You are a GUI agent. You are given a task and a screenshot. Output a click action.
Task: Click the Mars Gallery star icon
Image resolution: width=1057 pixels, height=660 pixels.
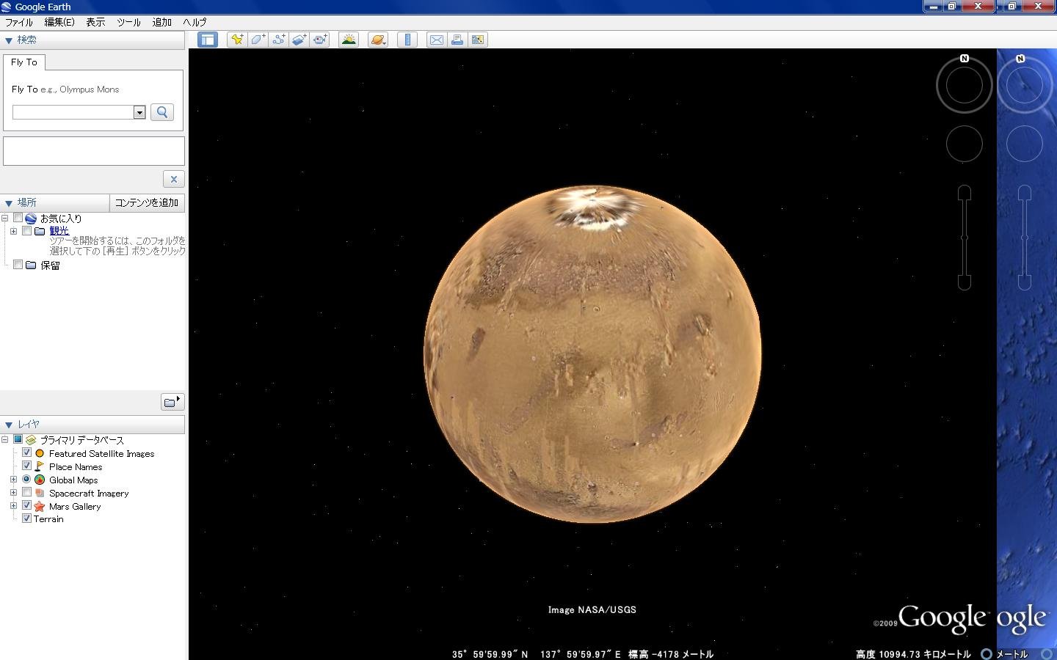click(x=40, y=506)
